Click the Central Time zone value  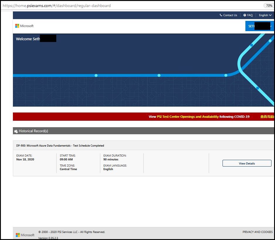point(68,169)
